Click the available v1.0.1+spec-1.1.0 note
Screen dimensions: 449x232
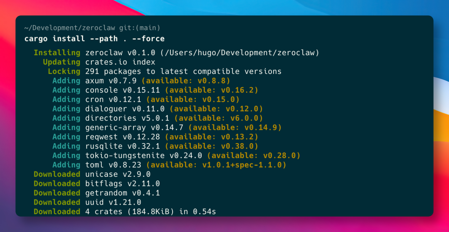pyautogui.click(x=216, y=165)
